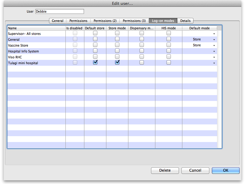The width and height of the screenshot is (245, 184).
Task: Expand Default mode dropdown for Tulagi mini hospital
Action: pos(214,63)
